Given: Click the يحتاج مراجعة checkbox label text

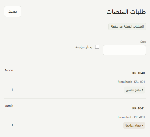Looking at the screenshot, I should [x=84, y=47].
